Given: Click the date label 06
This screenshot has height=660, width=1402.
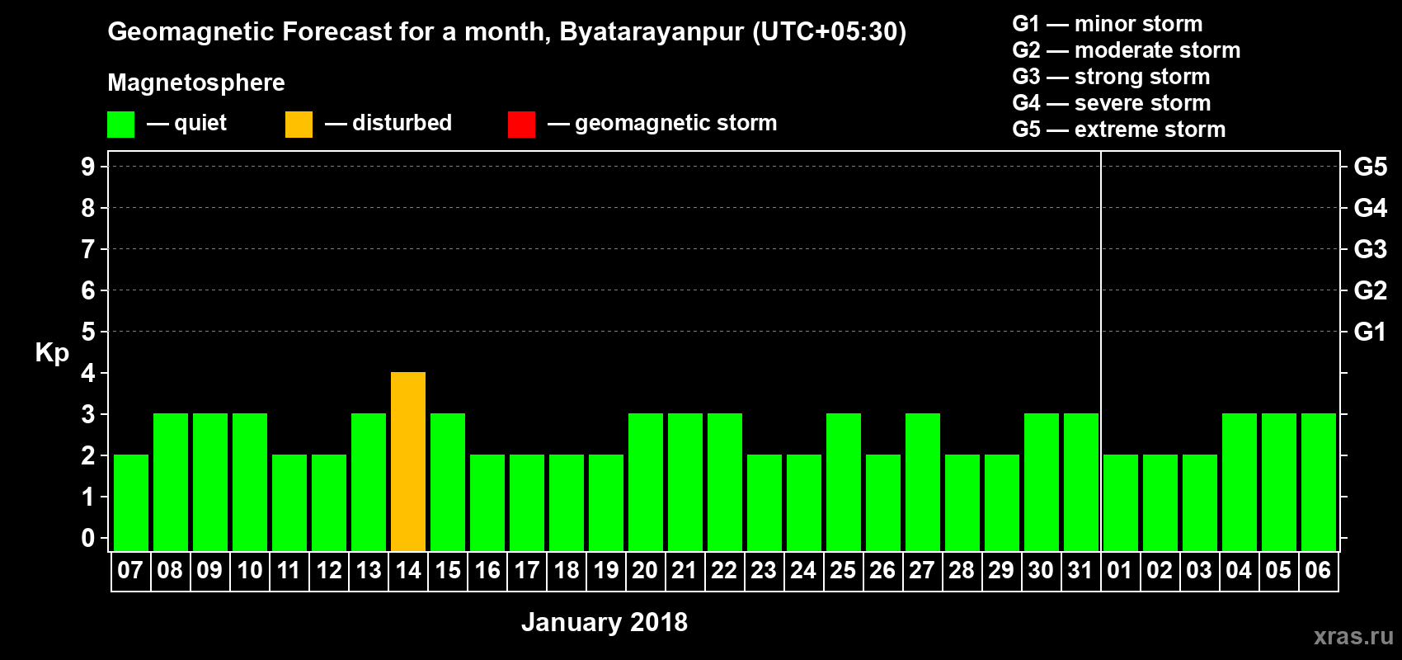Looking at the screenshot, I should pyautogui.click(x=1318, y=570).
